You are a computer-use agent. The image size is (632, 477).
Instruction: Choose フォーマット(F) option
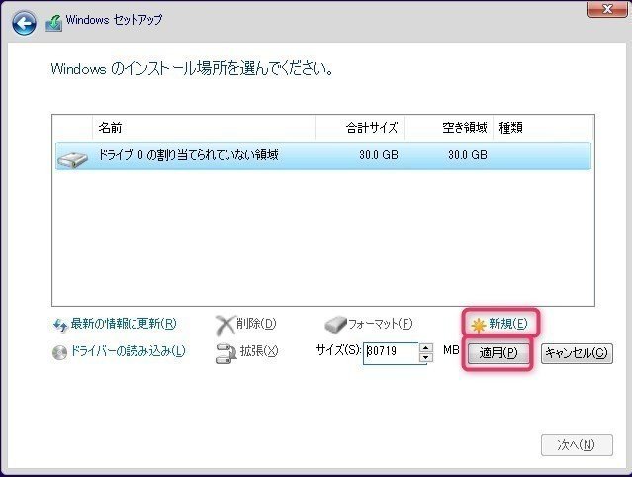coord(380,324)
